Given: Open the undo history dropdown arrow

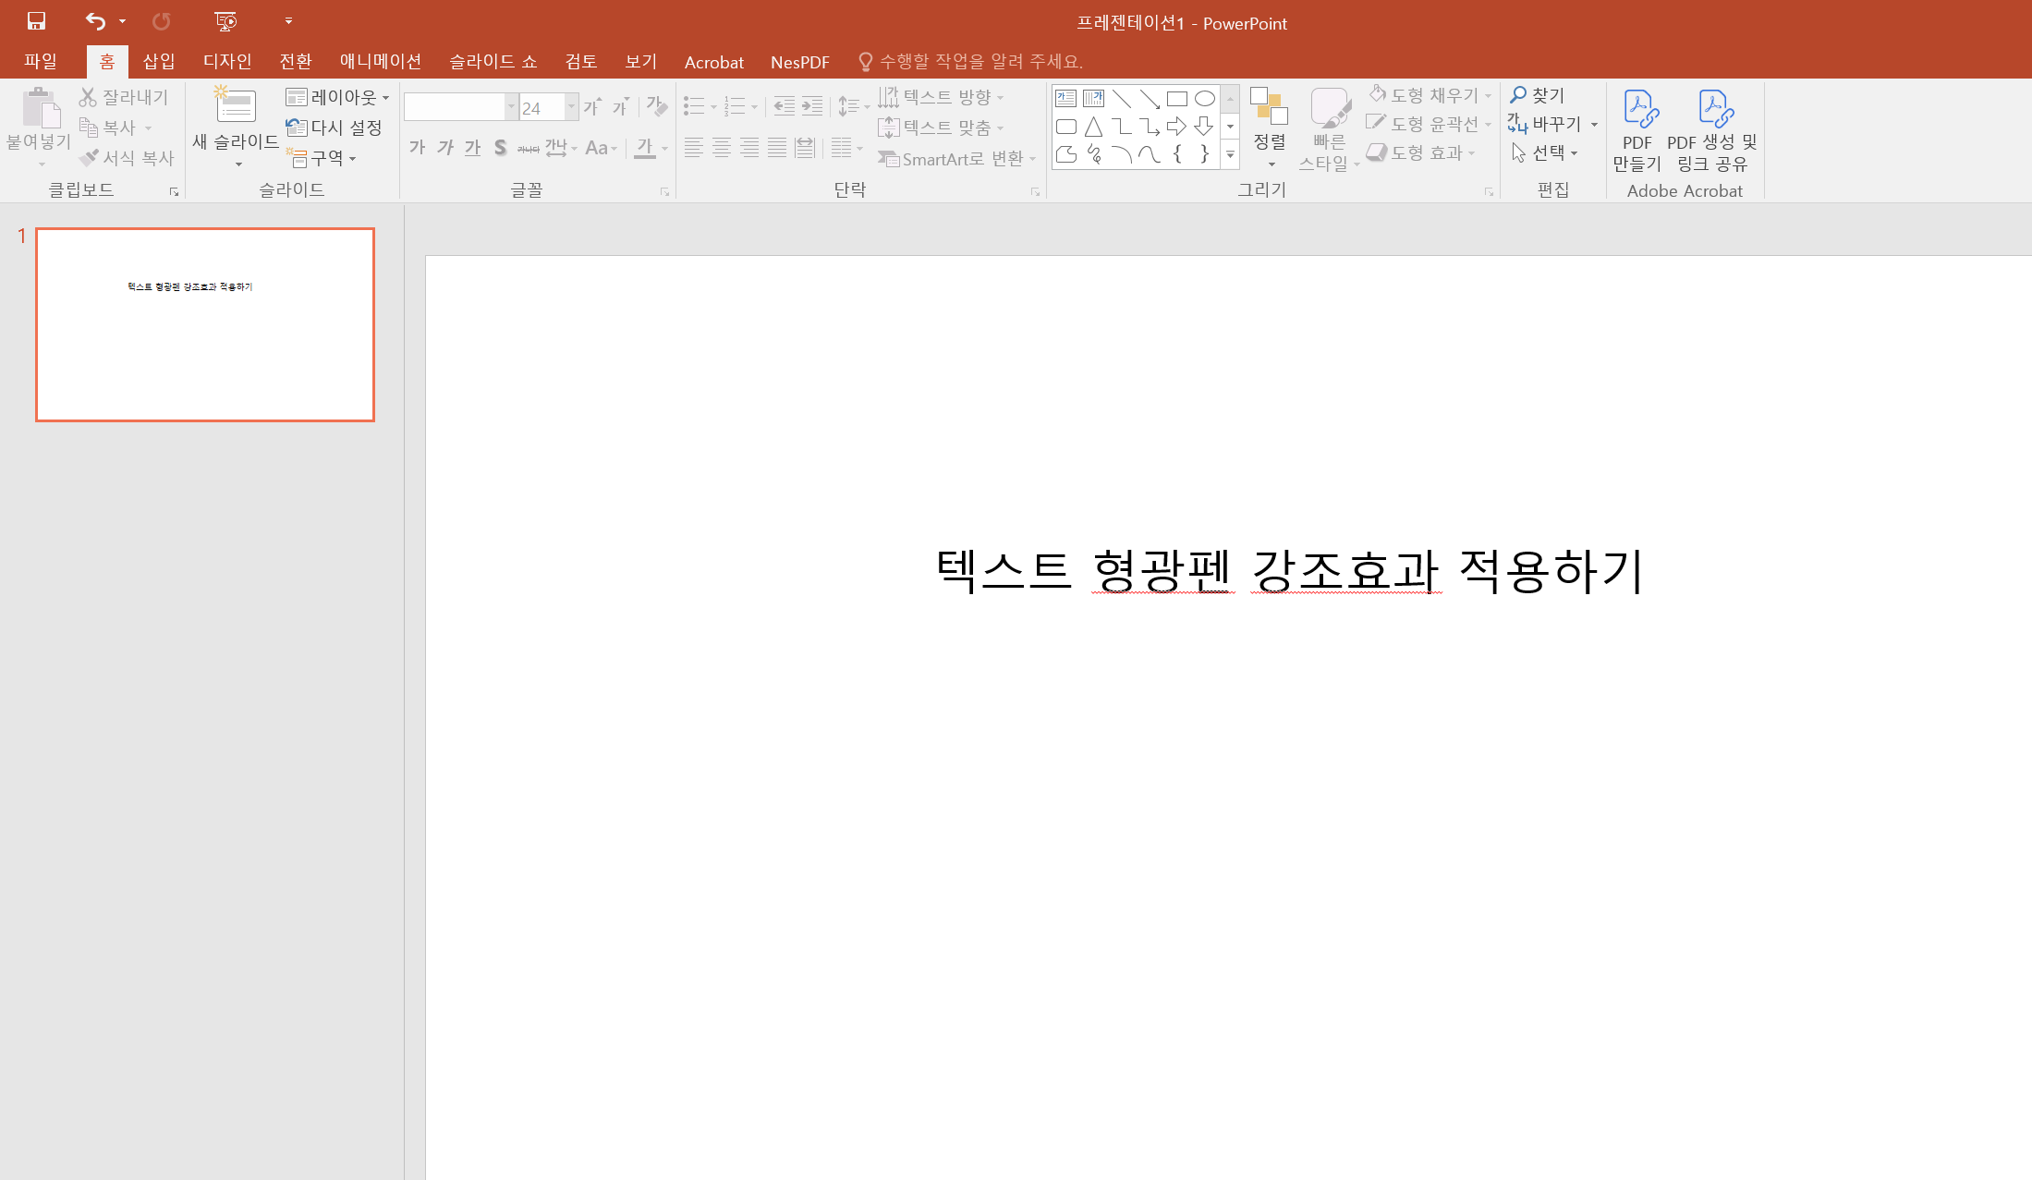Looking at the screenshot, I should click(x=122, y=20).
